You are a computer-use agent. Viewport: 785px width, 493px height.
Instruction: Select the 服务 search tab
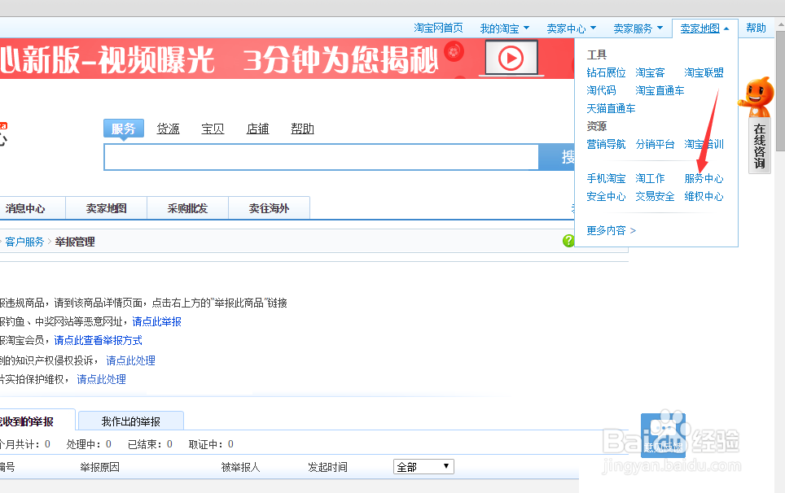click(x=124, y=129)
